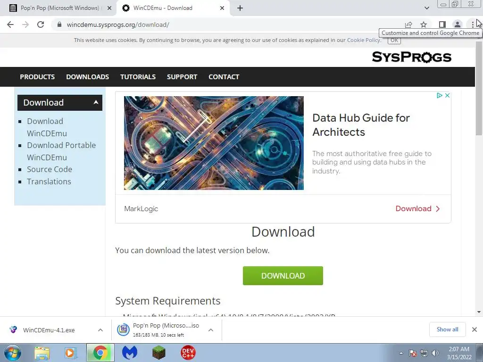Expand options for Pop'n Pop iso download
Viewport: 483px width, 362px height.
(x=211, y=330)
